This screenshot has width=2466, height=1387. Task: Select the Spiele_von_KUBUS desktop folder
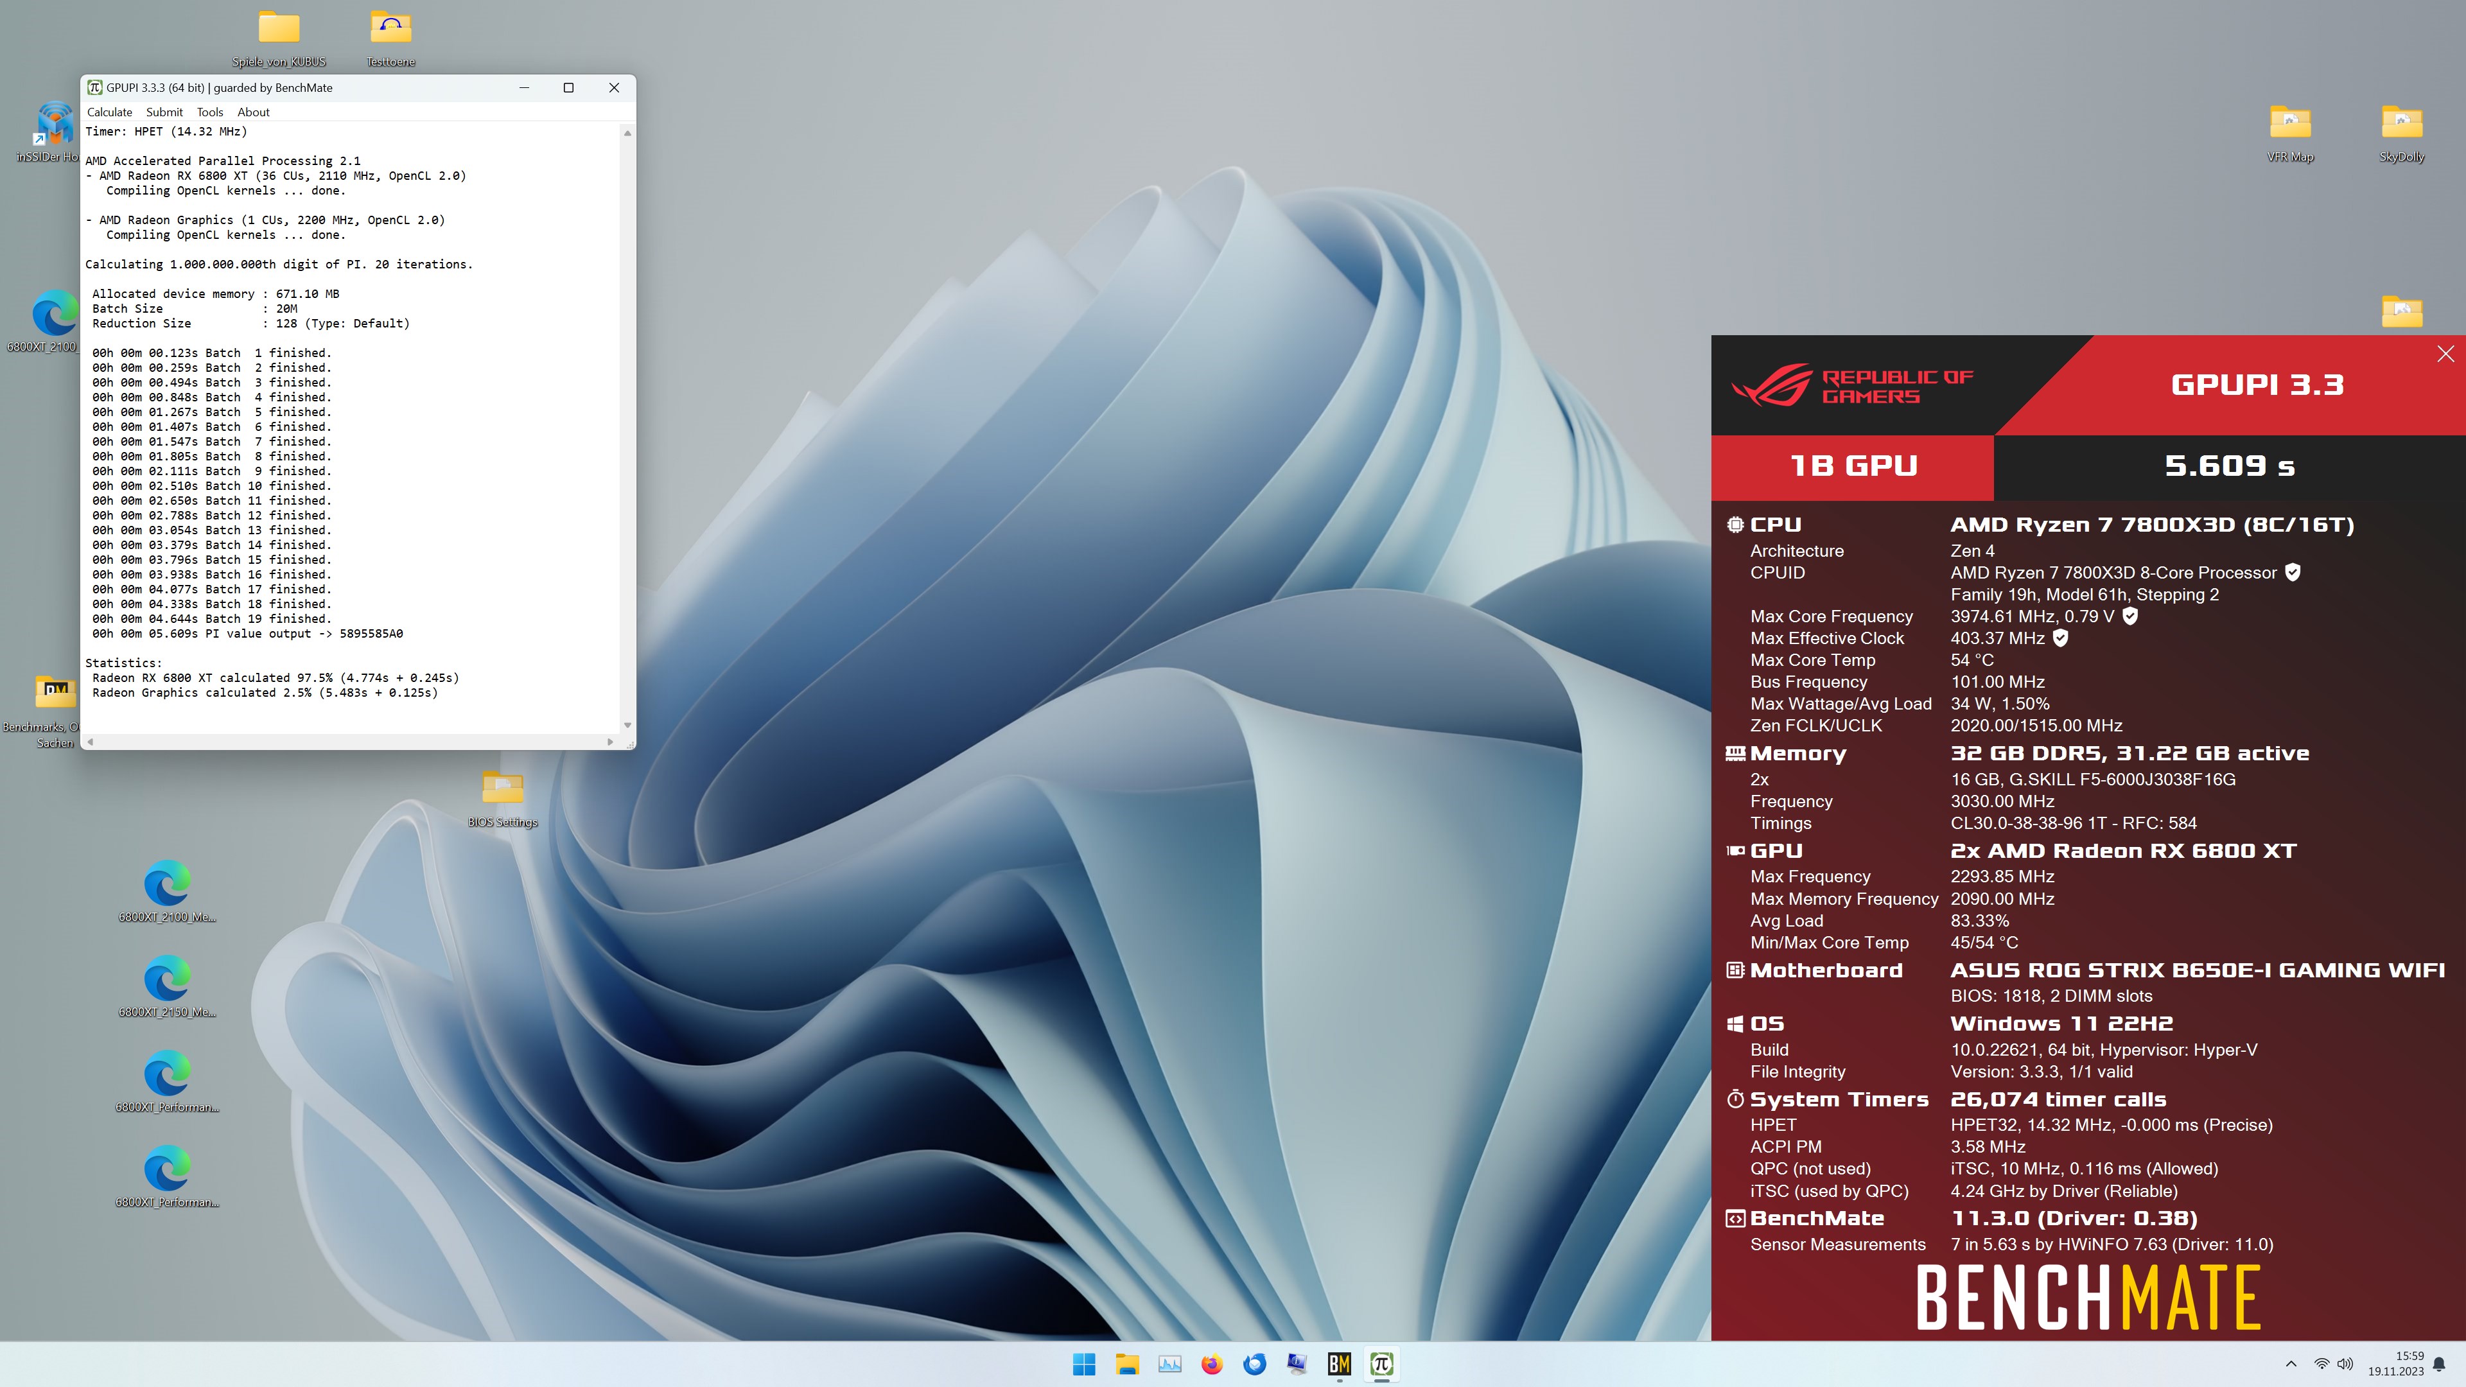click(279, 39)
